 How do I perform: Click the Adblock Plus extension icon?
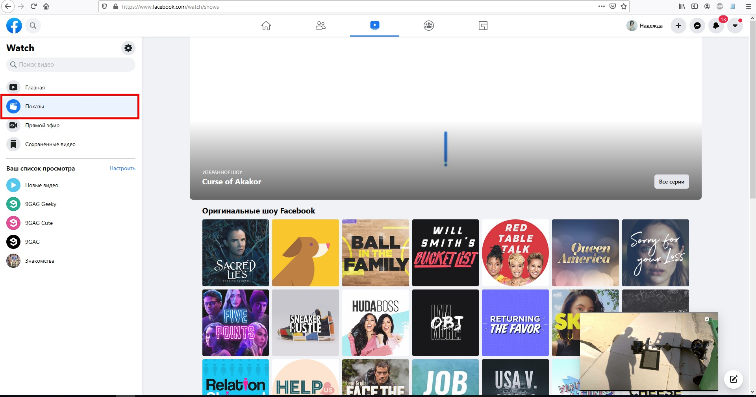pos(720,6)
